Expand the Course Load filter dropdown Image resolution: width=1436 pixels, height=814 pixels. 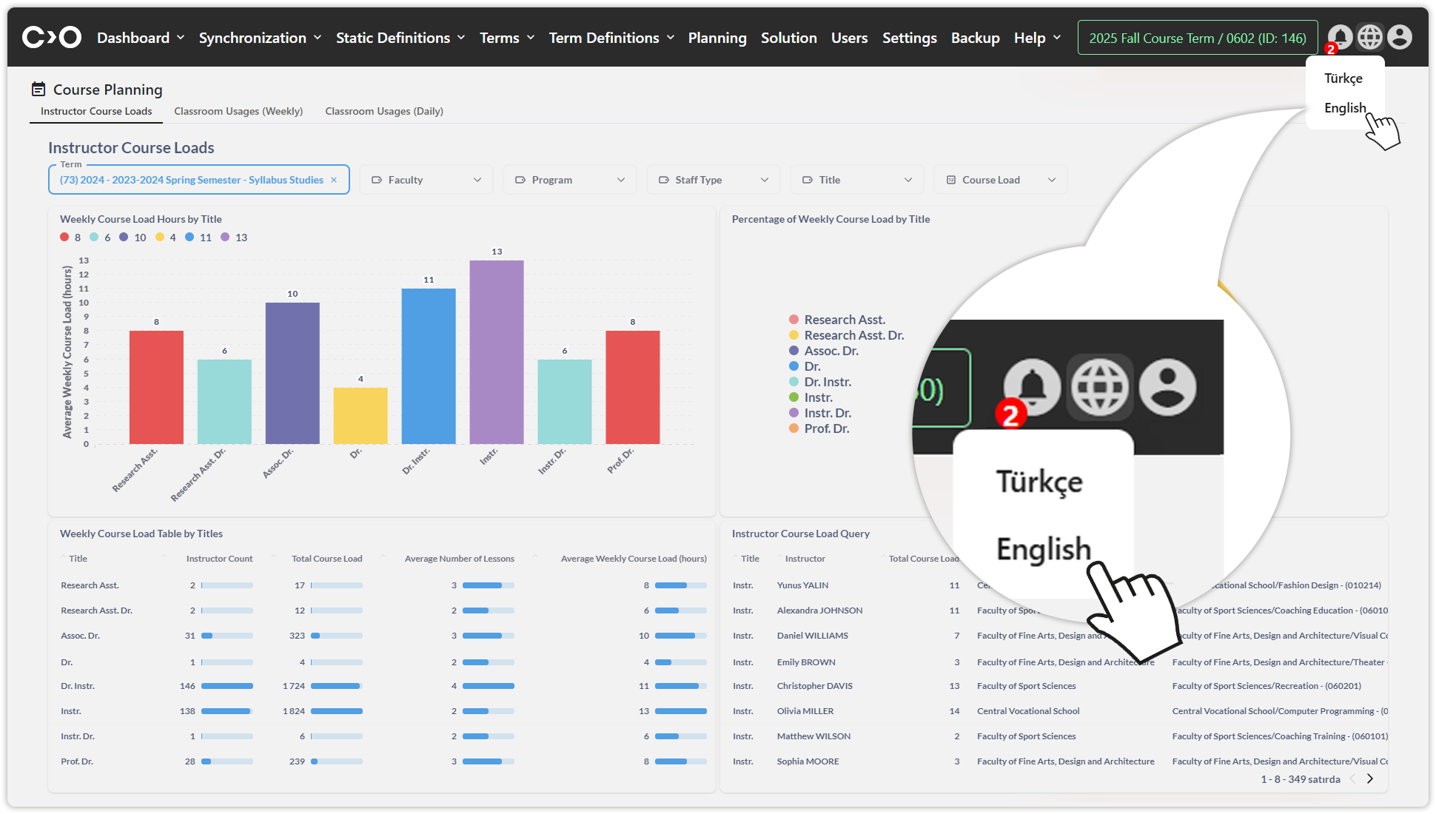click(x=1001, y=180)
